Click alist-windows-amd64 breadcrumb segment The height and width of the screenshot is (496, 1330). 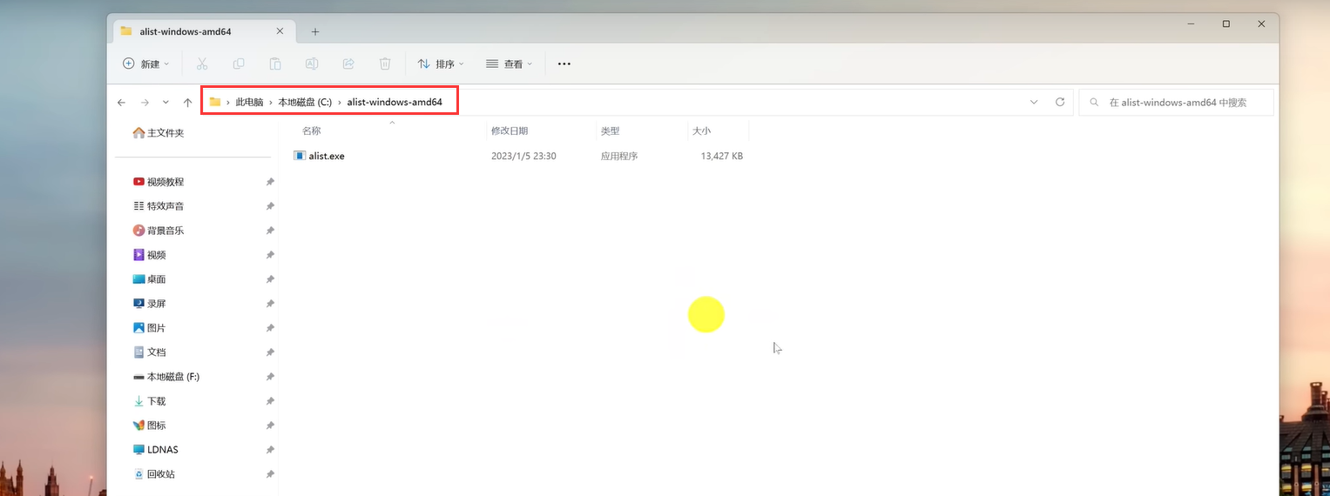pyautogui.click(x=395, y=103)
